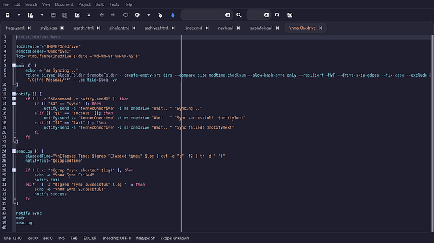Open the Help menu

coord(128,4)
